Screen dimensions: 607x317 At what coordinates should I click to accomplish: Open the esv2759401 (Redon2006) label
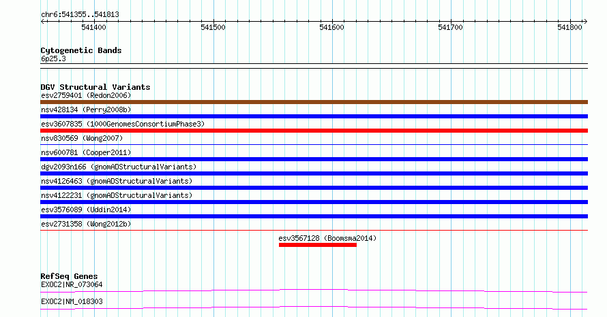[86, 95]
